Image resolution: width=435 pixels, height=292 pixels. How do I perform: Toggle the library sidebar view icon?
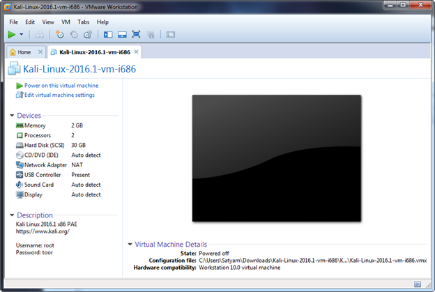(x=107, y=34)
